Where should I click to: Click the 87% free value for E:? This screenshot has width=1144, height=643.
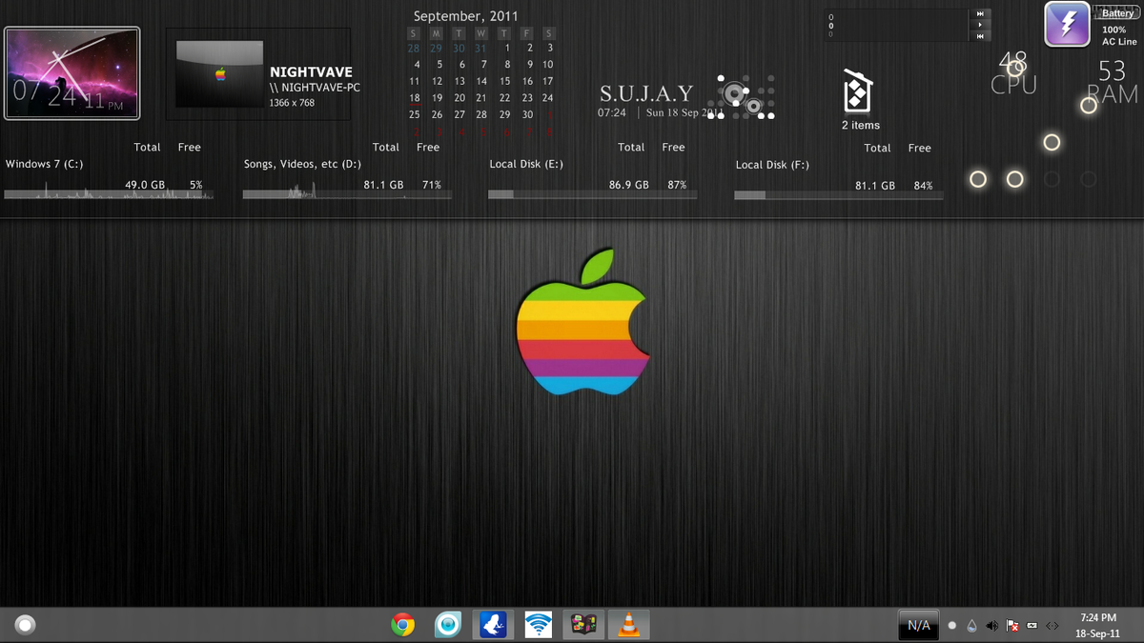677,185
